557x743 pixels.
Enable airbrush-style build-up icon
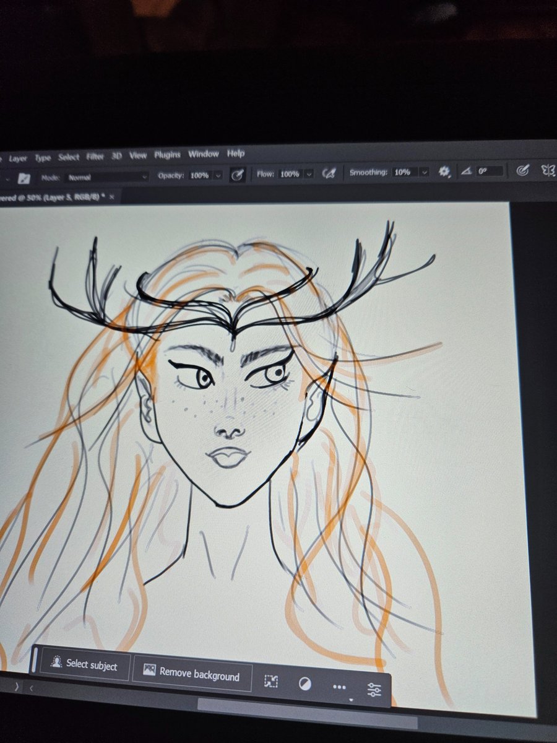[x=330, y=174]
